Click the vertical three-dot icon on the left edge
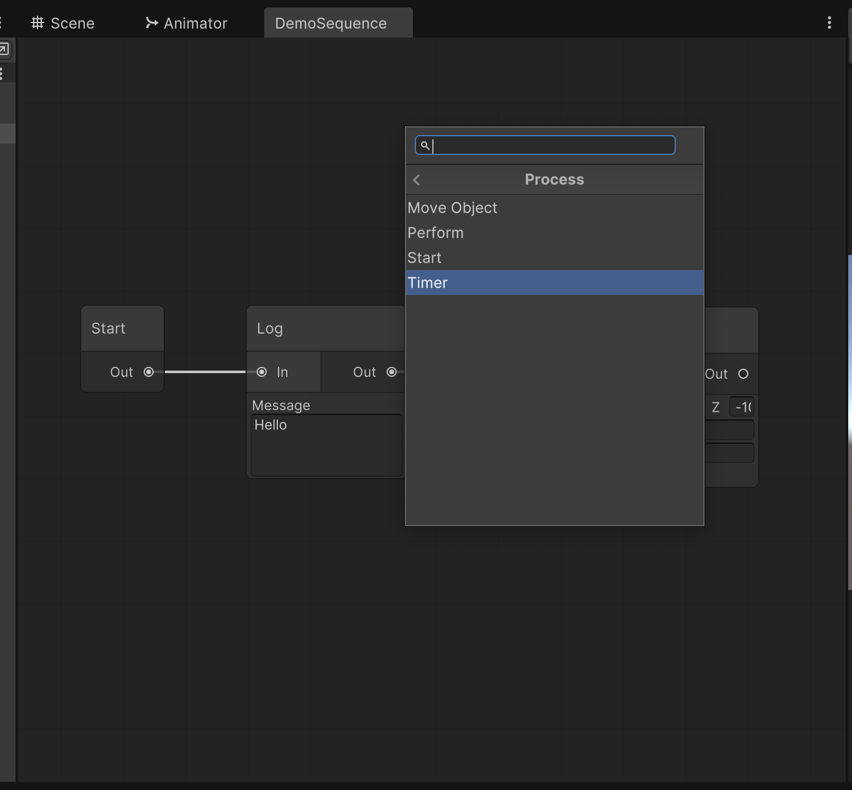The image size is (852, 790). tap(1, 73)
